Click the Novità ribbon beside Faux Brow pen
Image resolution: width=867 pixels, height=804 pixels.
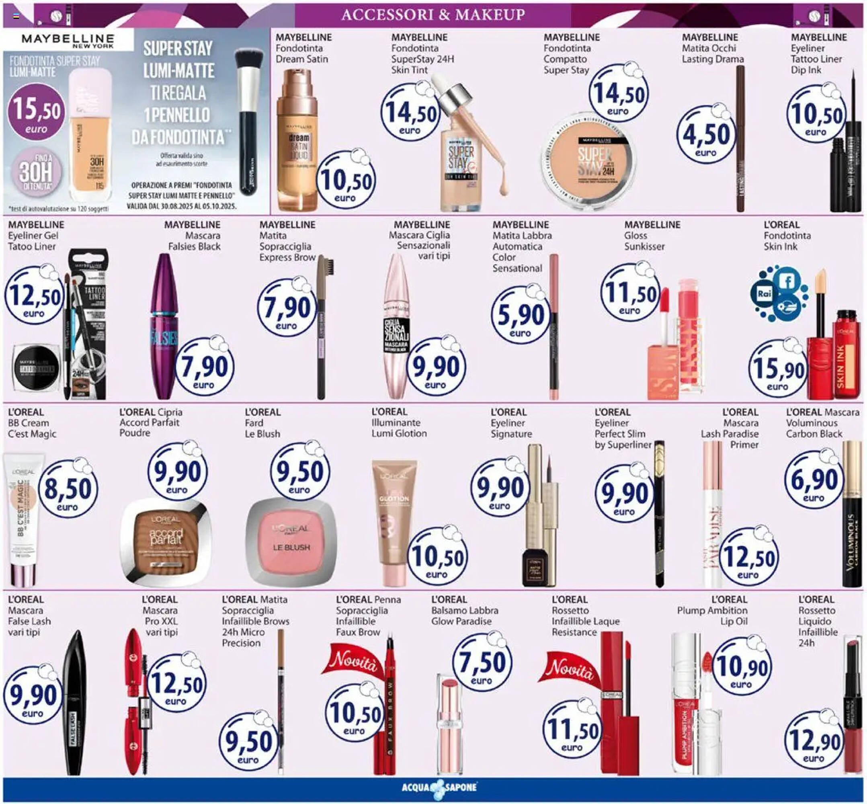tap(353, 661)
